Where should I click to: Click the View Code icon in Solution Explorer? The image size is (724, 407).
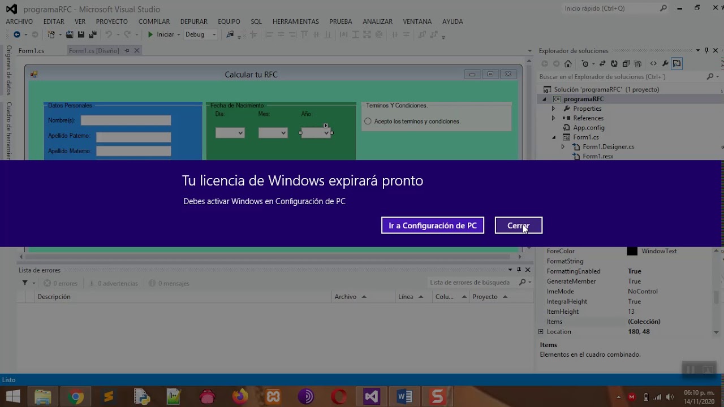(653, 64)
